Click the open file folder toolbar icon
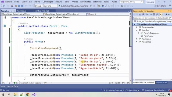 pos(16,6)
